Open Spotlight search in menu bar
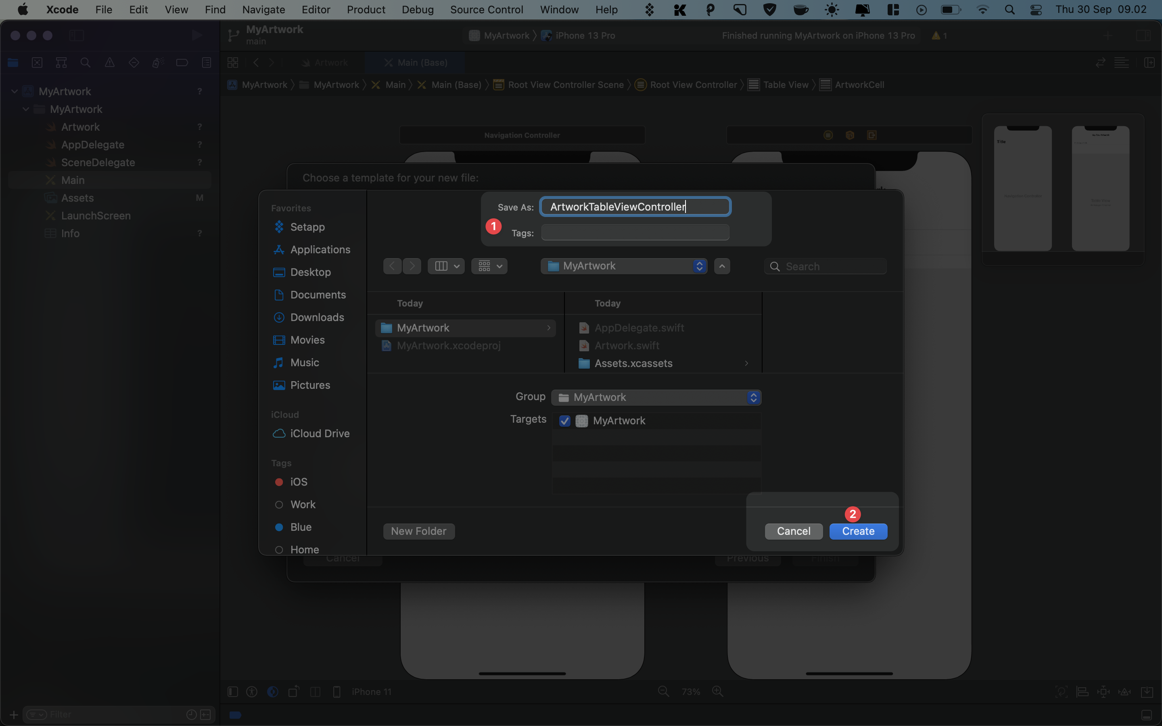 pos(1009,10)
